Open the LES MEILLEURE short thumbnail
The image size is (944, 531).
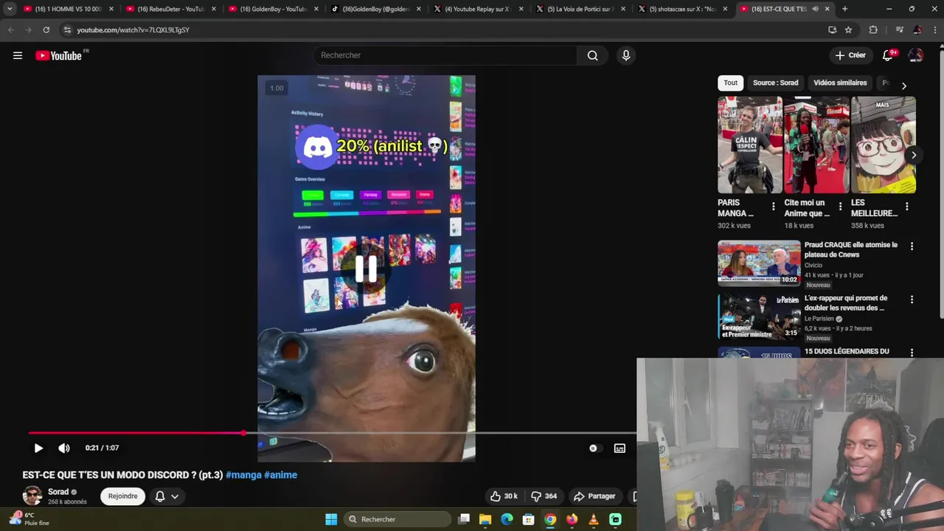(884, 145)
